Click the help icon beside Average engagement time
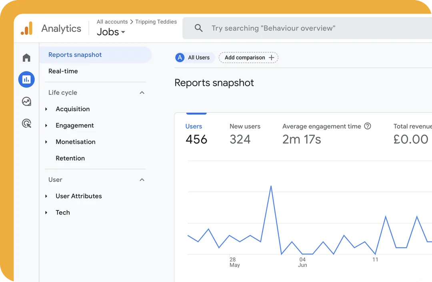 [368, 126]
